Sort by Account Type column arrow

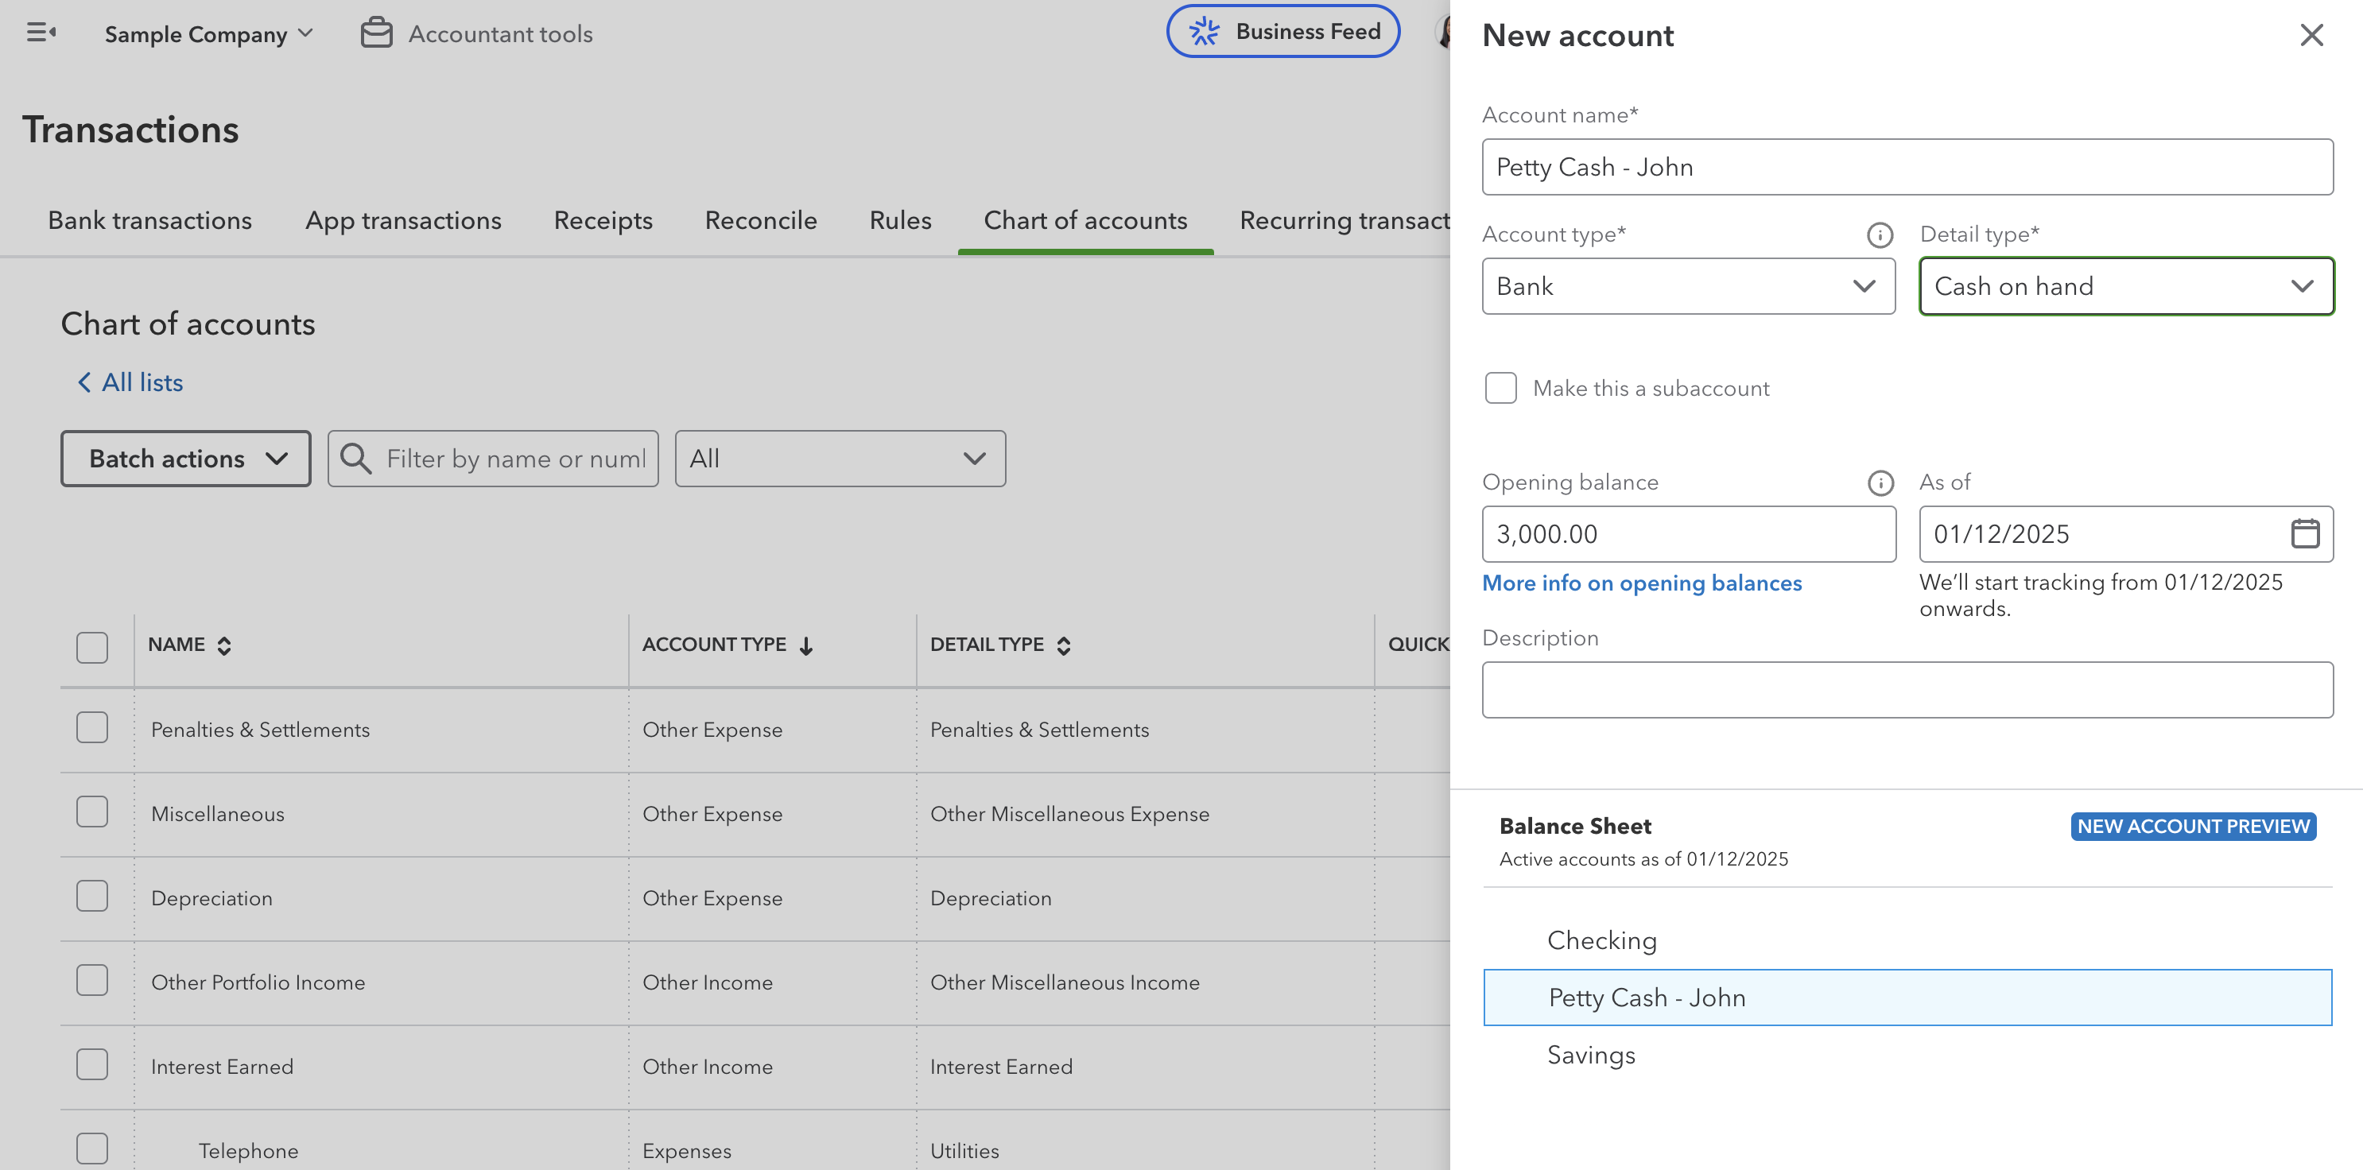coord(806,645)
